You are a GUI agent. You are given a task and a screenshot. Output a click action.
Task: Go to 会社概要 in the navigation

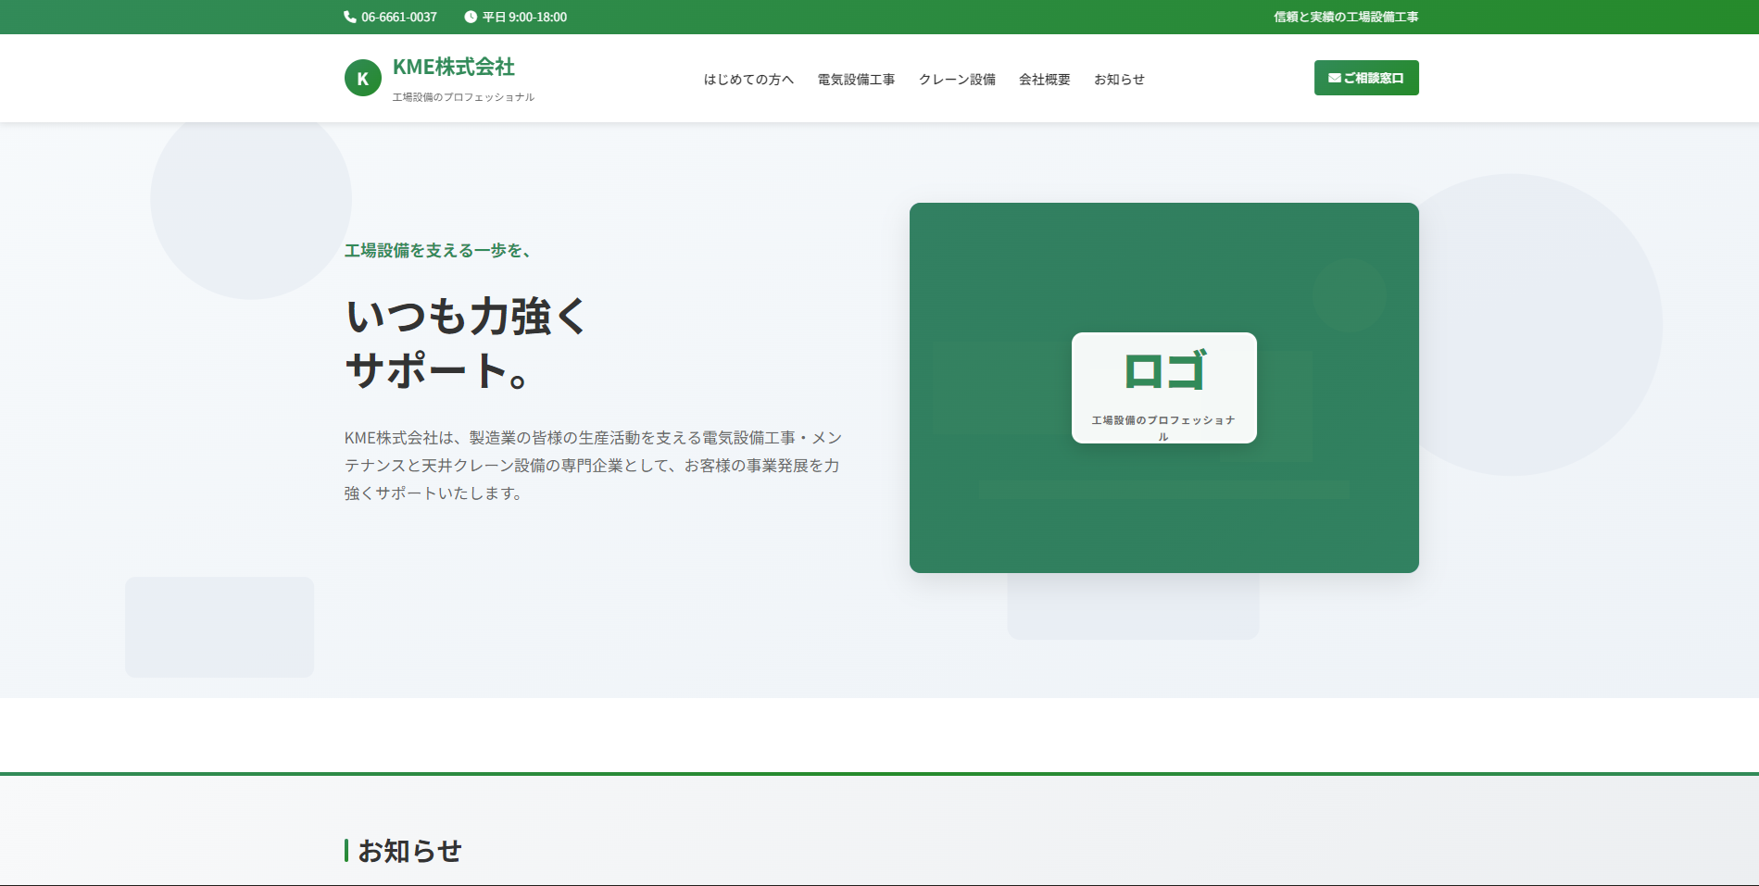point(1045,80)
